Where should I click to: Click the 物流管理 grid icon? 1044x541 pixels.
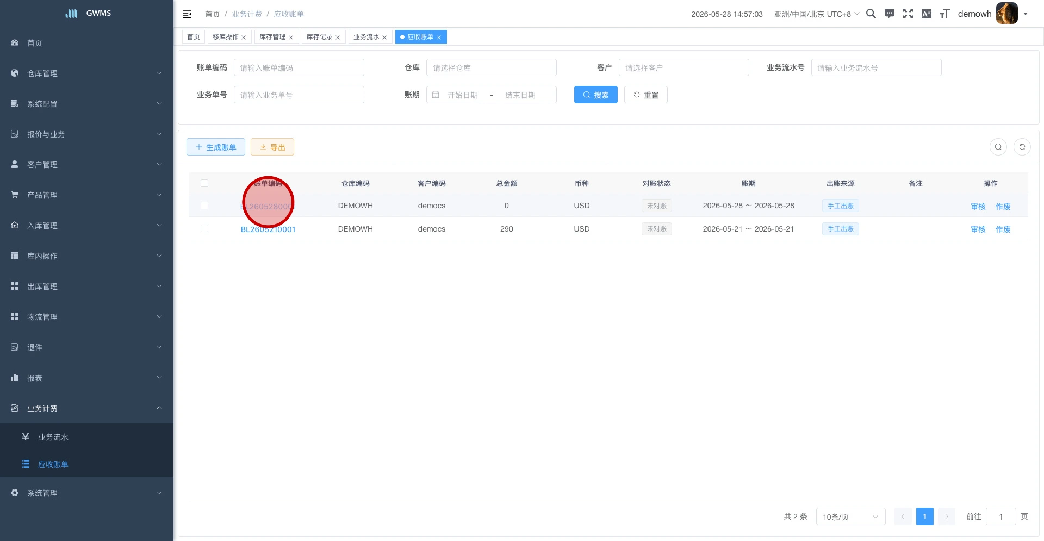pos(15,316)
